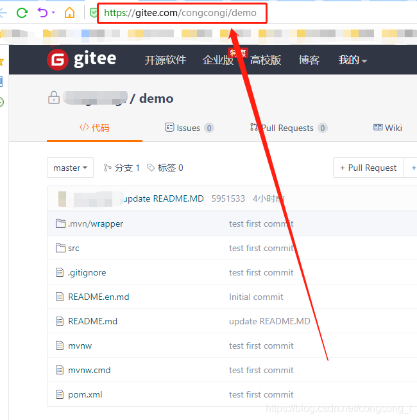Click the README.md file icon

tap(60, 321)
